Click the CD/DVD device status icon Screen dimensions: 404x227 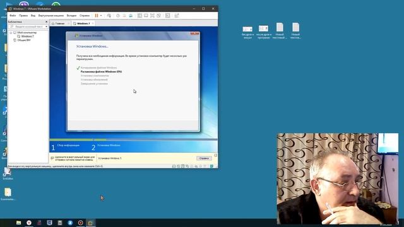178,166
